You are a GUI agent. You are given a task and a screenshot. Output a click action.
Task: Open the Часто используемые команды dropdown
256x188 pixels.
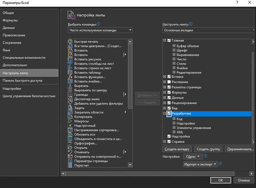(x=100, y=30)
